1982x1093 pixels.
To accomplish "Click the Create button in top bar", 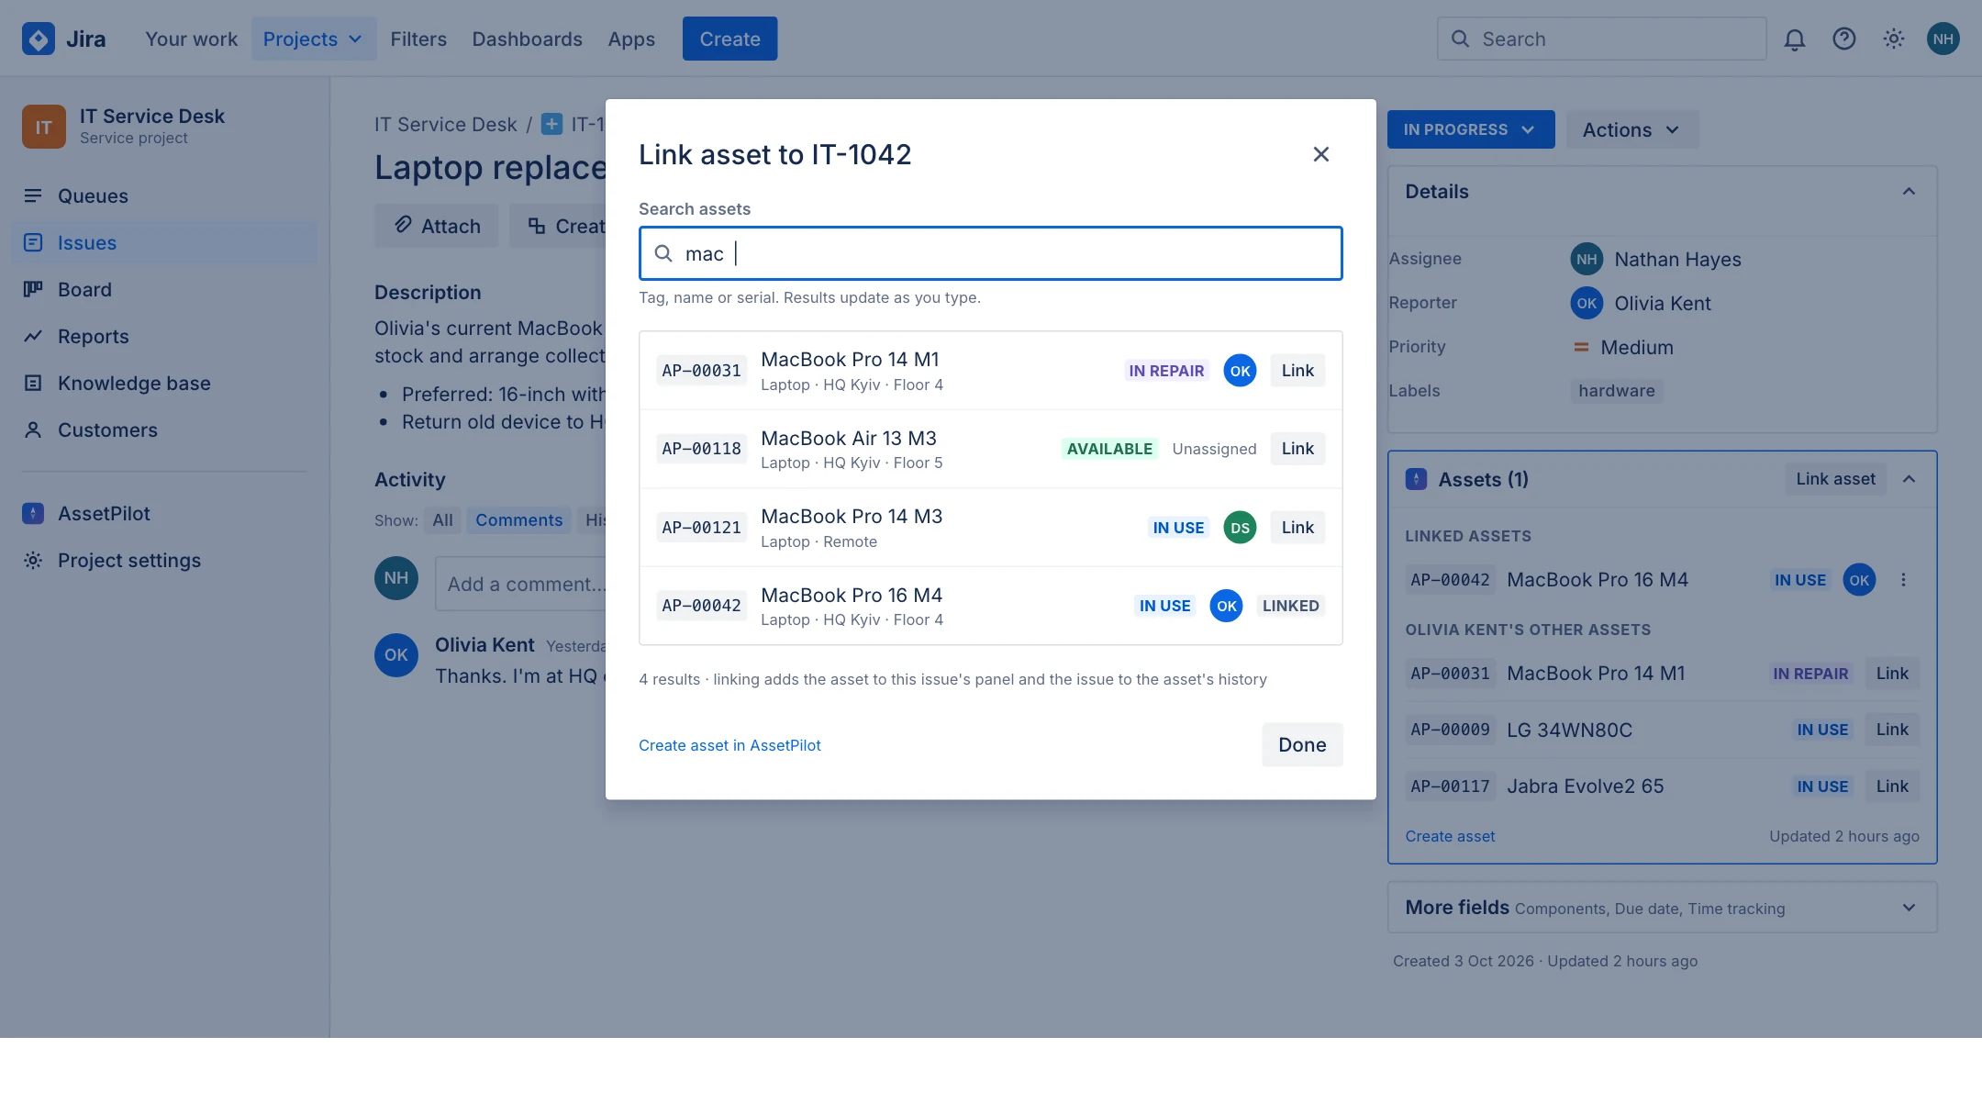I will coord(729,39).
